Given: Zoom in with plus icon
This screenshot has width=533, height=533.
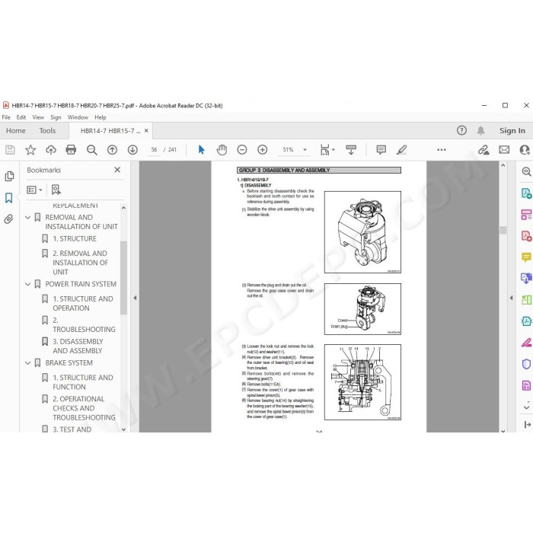Looking at the screenshot, I should coord(263,149).
